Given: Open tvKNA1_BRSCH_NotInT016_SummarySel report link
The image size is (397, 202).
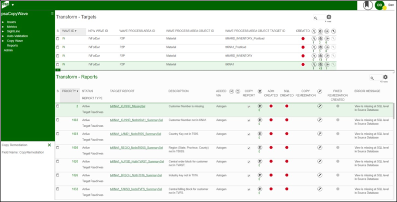Looking at the screenshot, I should pos(136,175).
